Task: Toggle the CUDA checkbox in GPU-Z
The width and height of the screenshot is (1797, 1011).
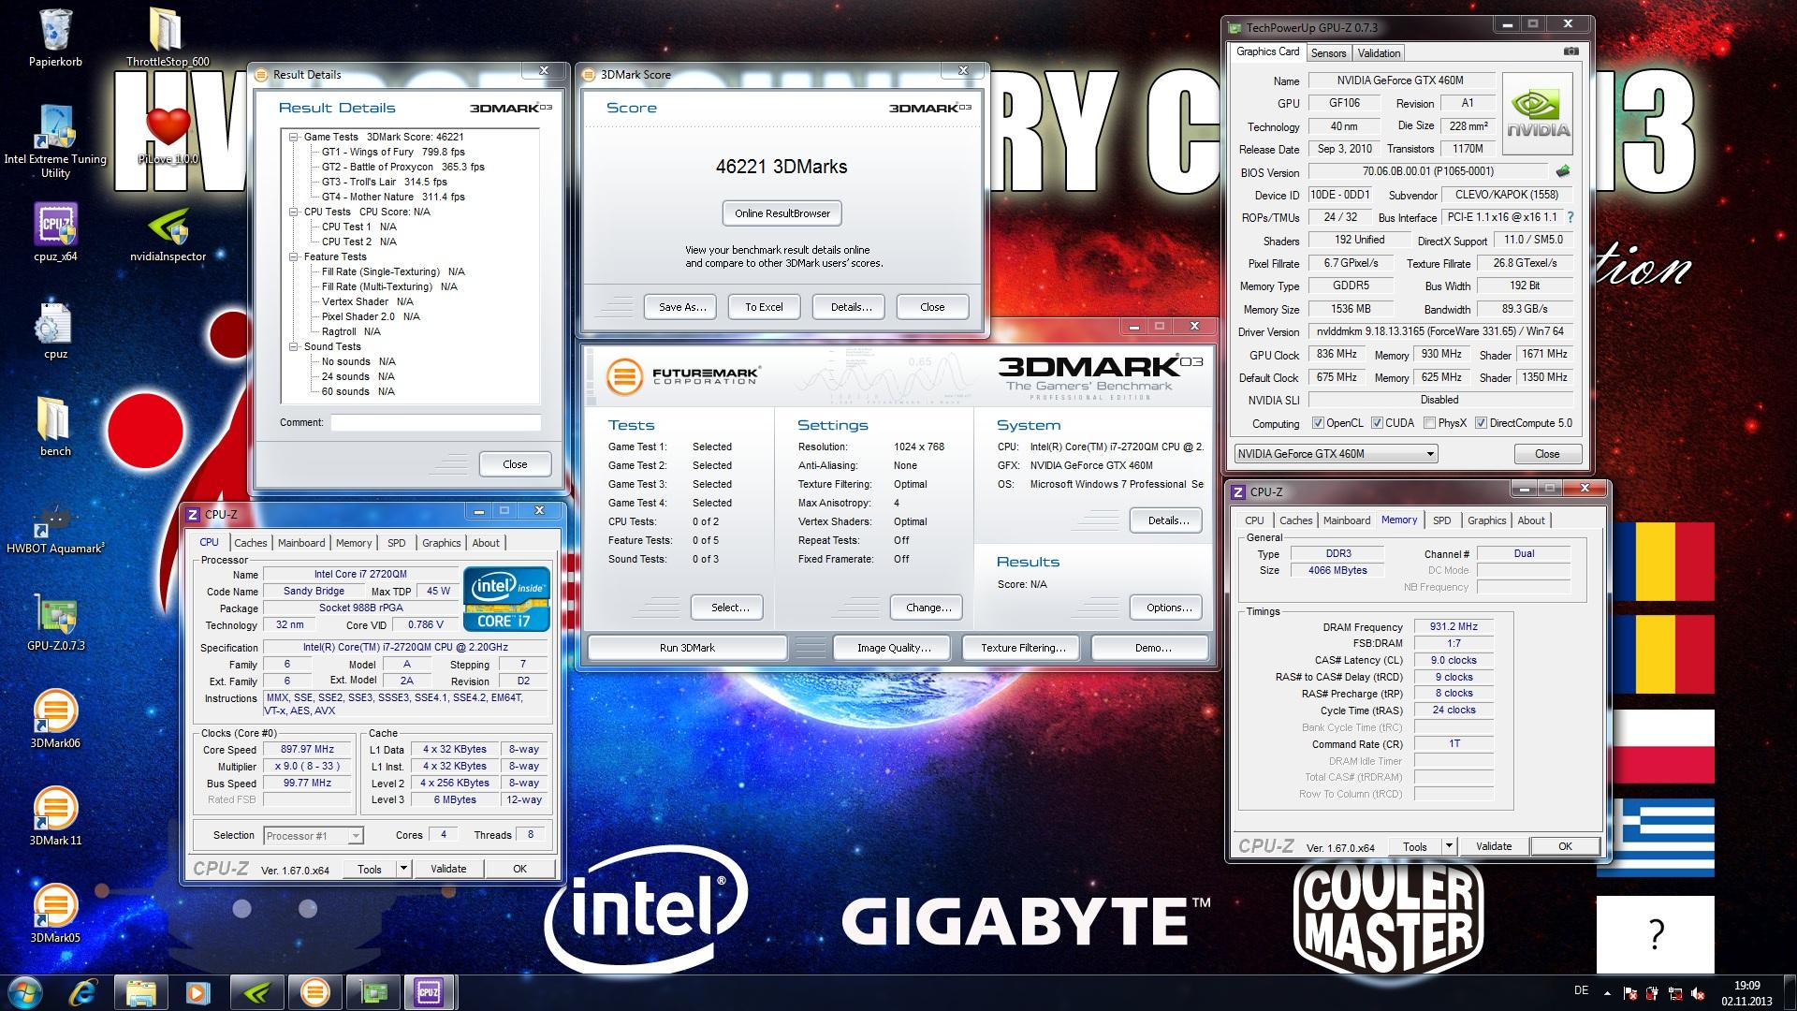Action: [1377, 423]
